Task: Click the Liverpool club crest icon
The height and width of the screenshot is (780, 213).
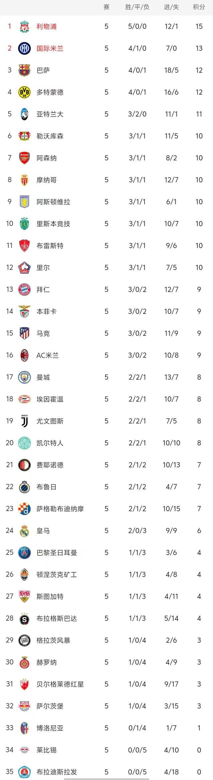Action: tap(24, 26)
